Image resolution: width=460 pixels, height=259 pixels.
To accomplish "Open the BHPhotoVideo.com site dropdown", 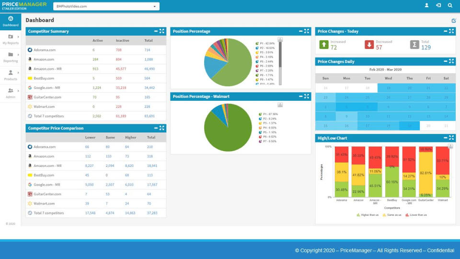I will pyautogui.click(x=106, y=6).
